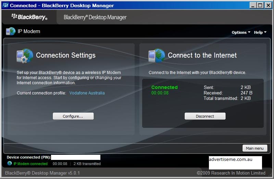
Task: Expand the Help dropdown menu
Action: click(260, 32)
